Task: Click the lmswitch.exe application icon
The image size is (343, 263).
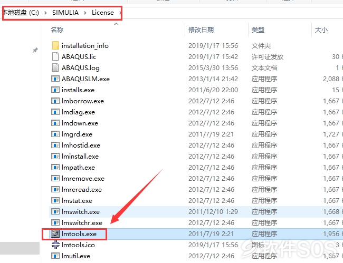Action: tap(55, 212)
